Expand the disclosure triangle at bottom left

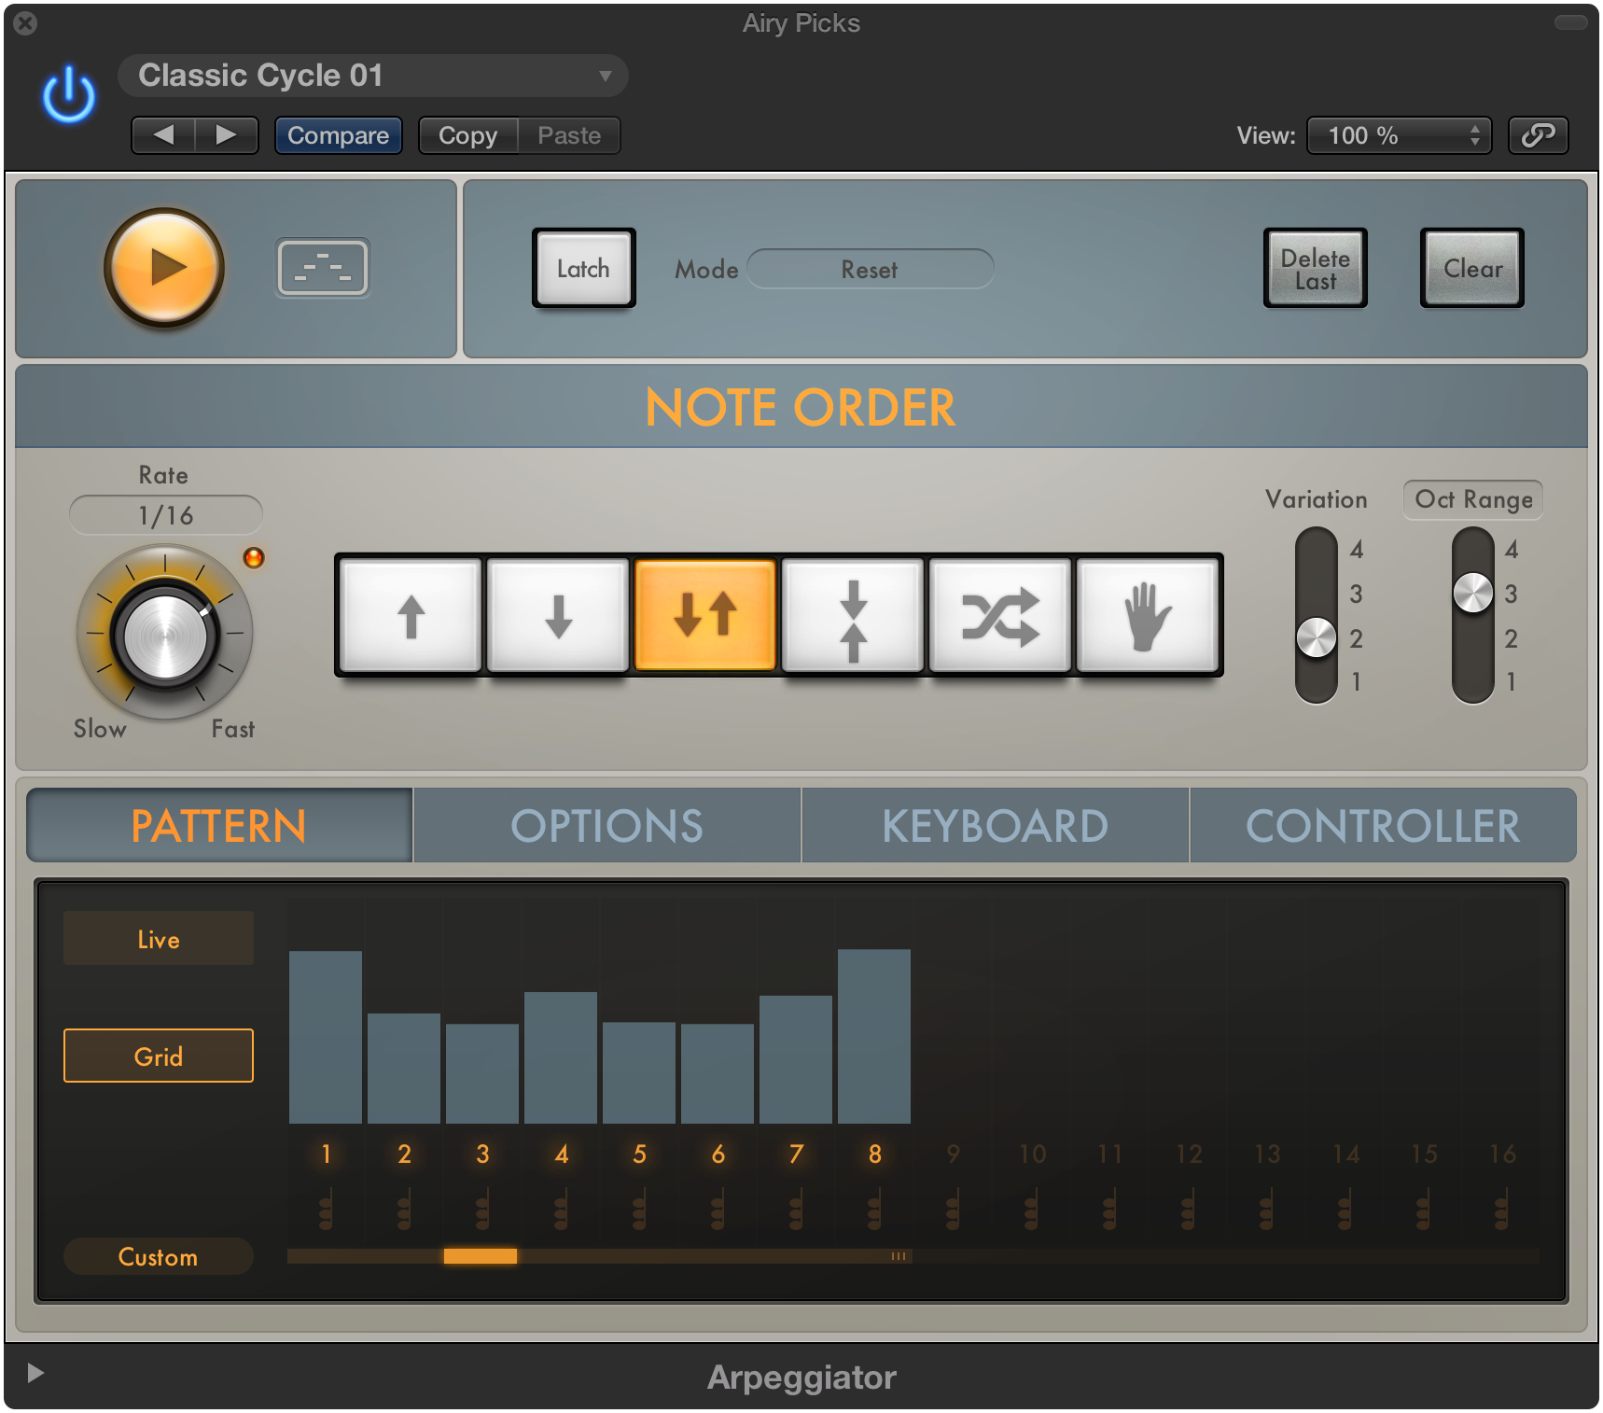click(x=35, y=1373)
